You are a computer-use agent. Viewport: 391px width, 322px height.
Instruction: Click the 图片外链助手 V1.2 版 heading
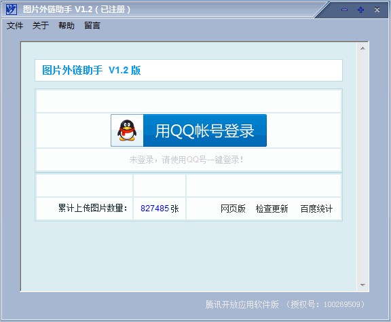click(x=91, y=70)
